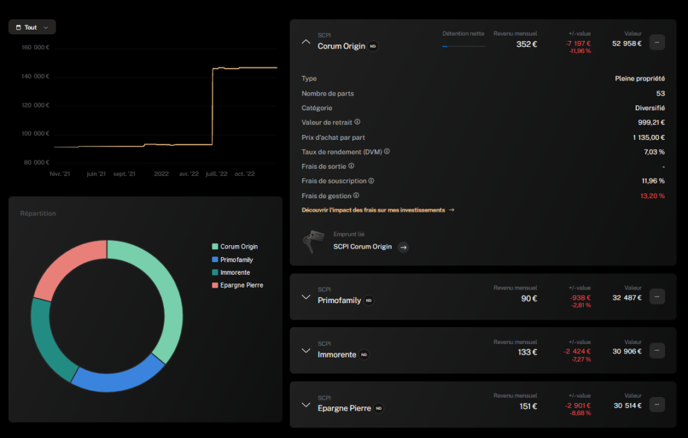Click the 30 906 € value
Screen dimensions: 688x438
click(627, 351)
